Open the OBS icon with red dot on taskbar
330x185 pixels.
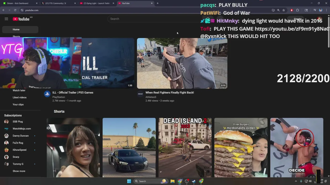[x=187, y=181]
